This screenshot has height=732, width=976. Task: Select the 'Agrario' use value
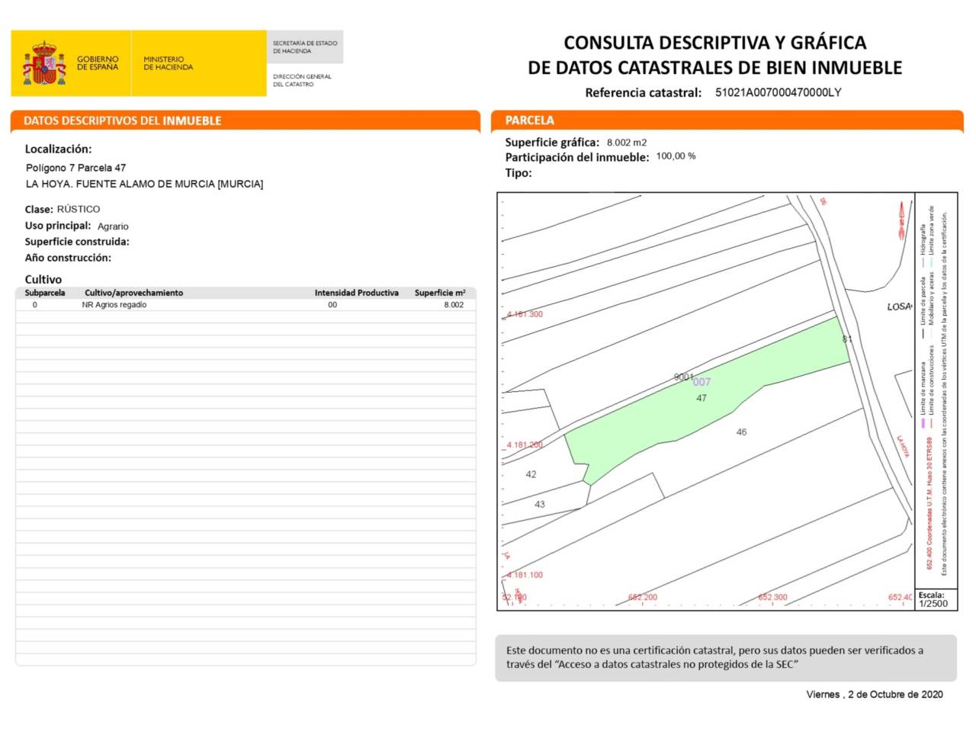[x=113, y=226]
